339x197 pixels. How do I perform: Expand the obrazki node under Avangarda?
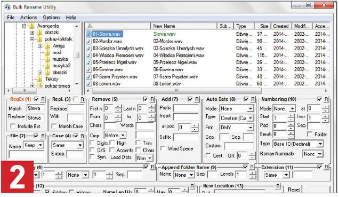[x=33, y=33]
